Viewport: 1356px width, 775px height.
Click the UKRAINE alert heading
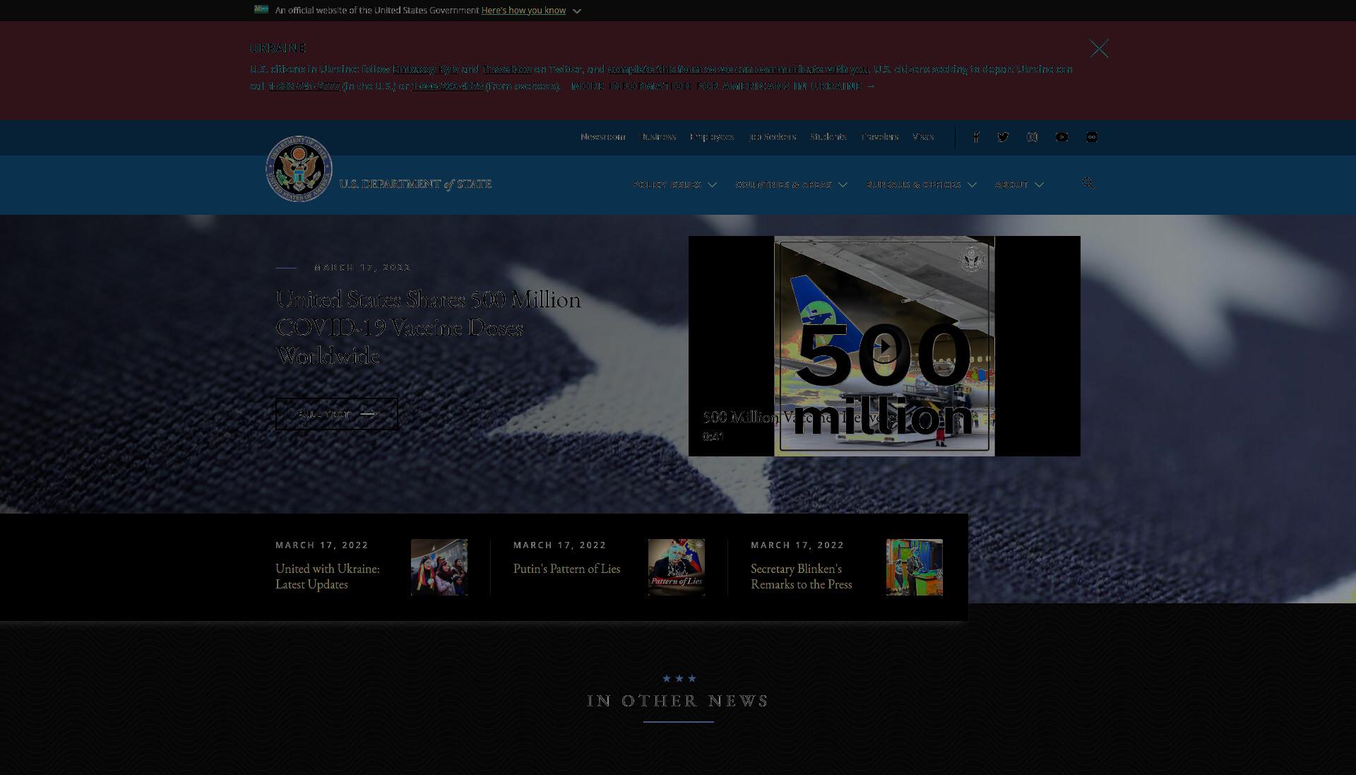pos(278,48)
